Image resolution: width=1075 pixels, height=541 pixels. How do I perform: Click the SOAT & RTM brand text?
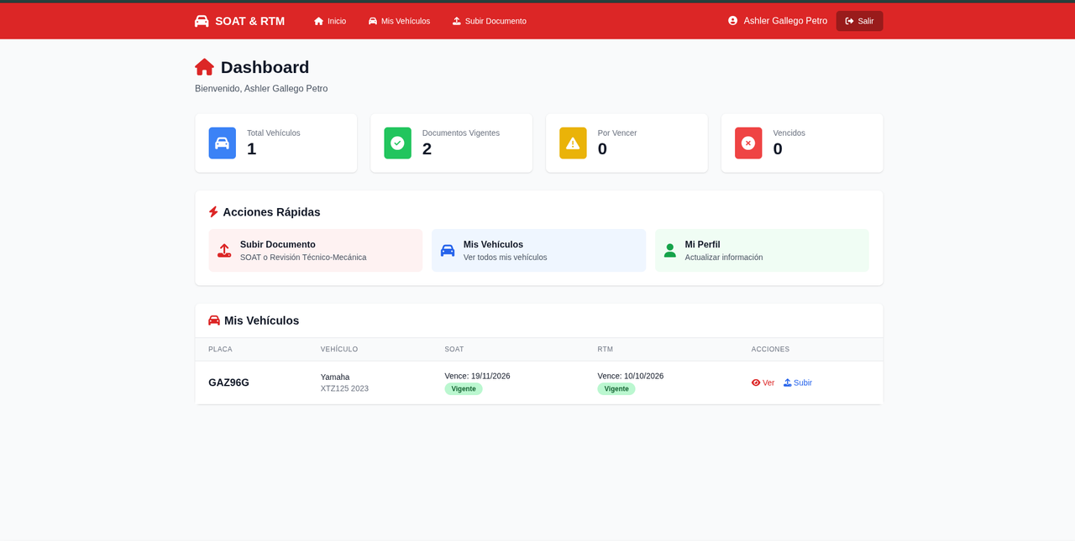(249, 21)
